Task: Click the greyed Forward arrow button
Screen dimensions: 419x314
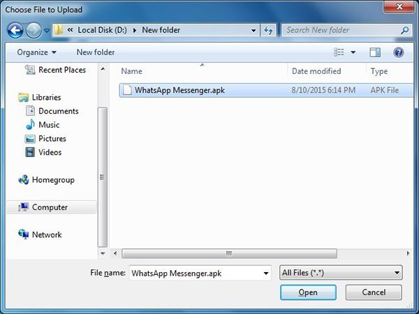Action: 34,31
